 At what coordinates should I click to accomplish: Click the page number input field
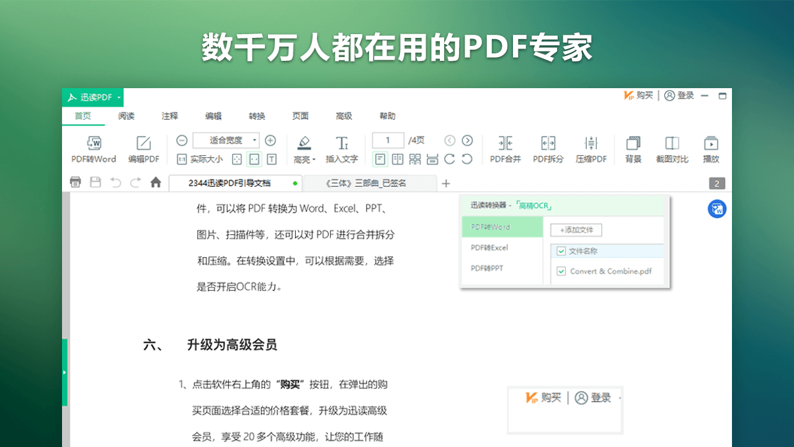pyautogui.click(x=388, y=140)
